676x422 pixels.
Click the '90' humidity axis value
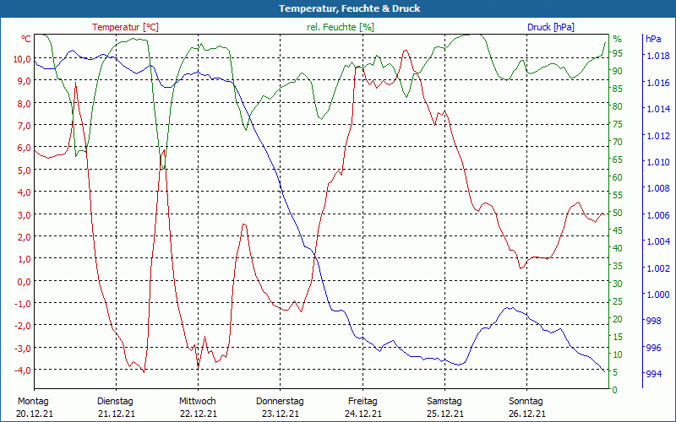617,71
